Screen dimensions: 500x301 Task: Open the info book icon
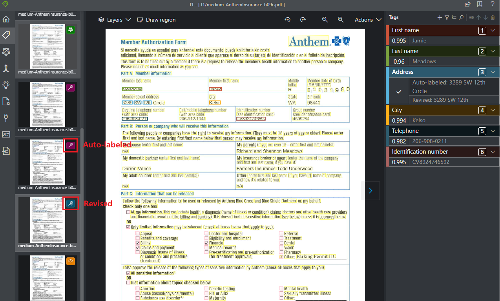coord(480,4)
